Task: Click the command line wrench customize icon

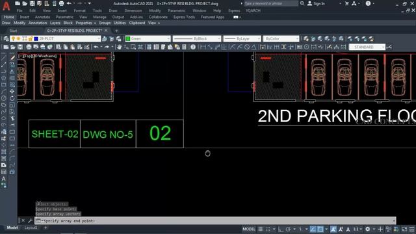Action: point(30,221)
